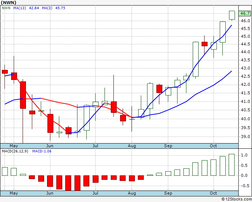Click the 39.5 price axis label

pyautogui.click(x=245, y=128)
